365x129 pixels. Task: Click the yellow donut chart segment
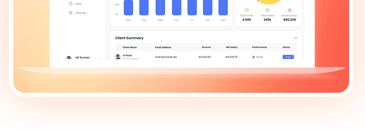coord(269,2)
